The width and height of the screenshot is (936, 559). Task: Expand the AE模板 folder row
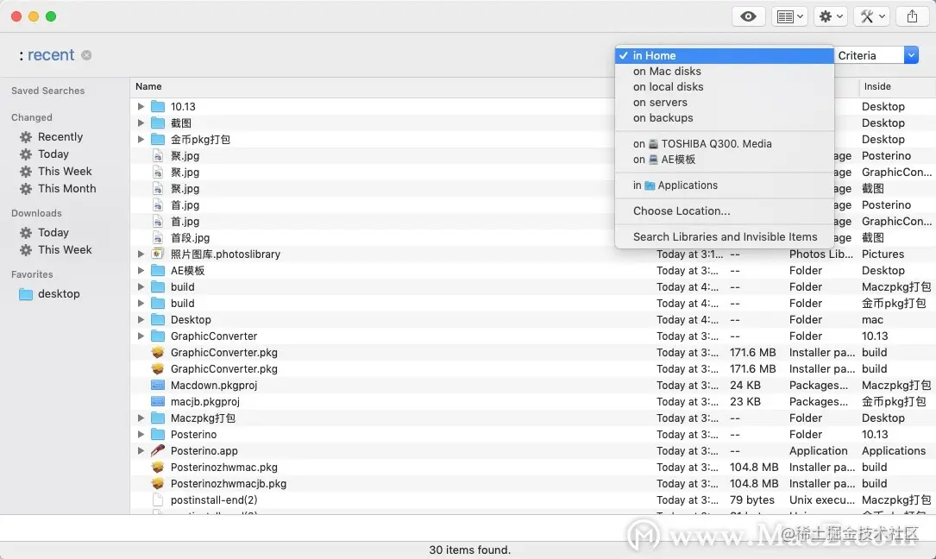141,271
